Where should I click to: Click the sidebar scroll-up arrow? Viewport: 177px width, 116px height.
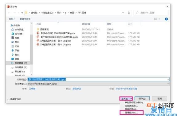coord(31,23)
